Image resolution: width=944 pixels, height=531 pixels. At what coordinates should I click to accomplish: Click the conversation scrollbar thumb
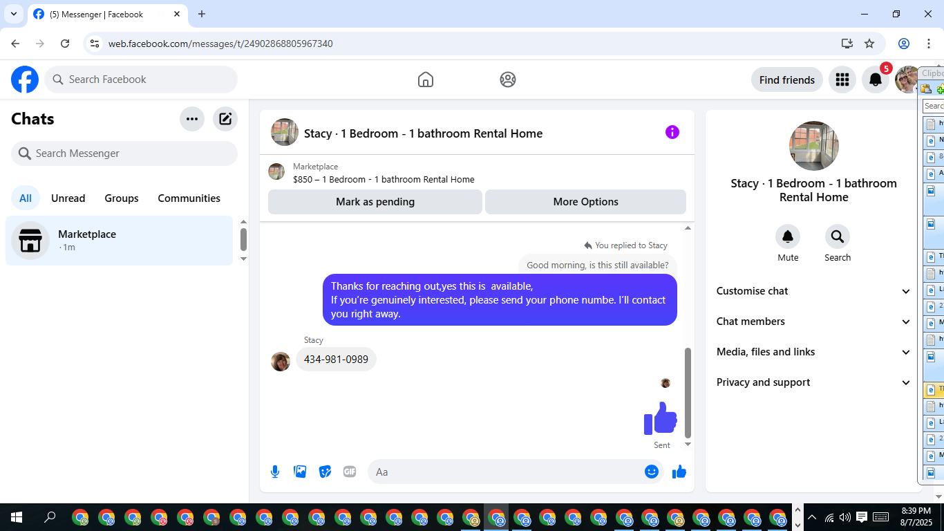[x=688, y=393]
